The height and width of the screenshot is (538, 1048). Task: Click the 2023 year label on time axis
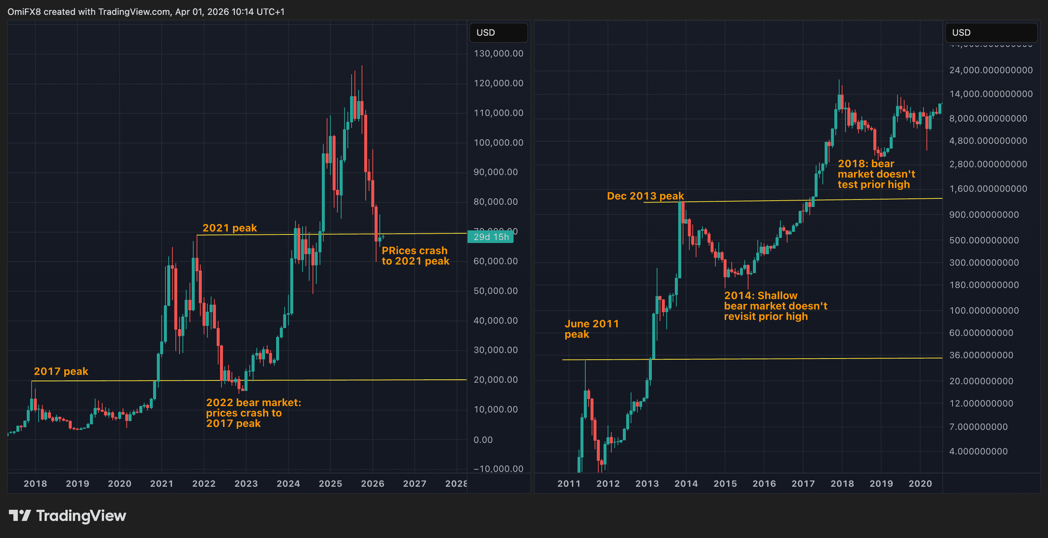click(x=246, y=483)
